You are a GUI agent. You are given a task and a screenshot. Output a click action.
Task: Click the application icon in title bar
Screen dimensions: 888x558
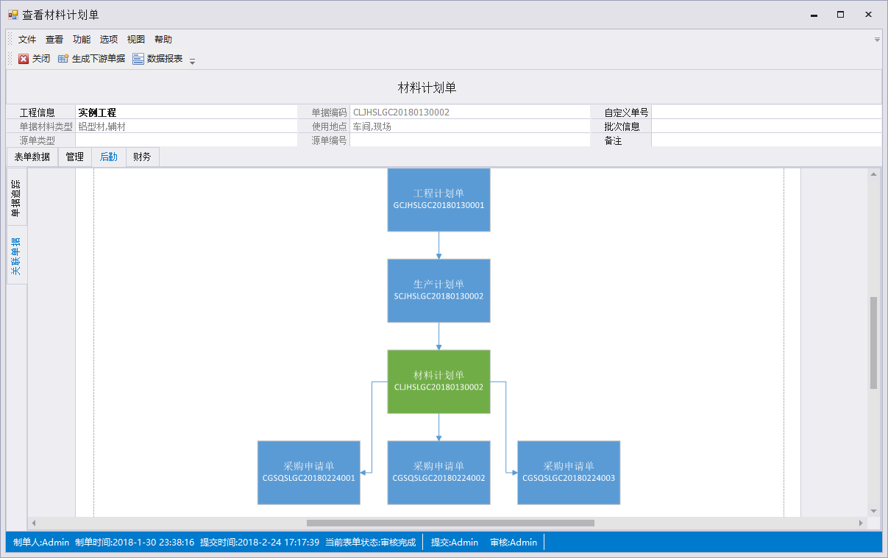[13, 15]
